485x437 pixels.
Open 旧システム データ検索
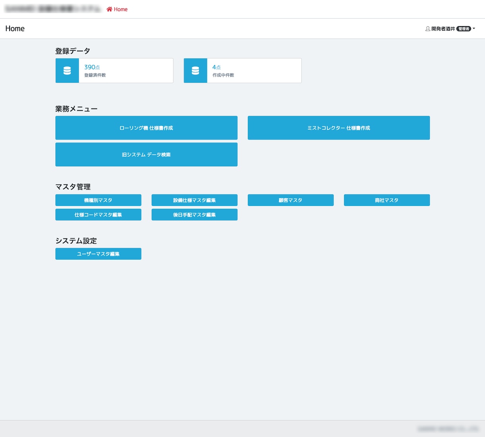pyautogui.click(x=146, y=154)
